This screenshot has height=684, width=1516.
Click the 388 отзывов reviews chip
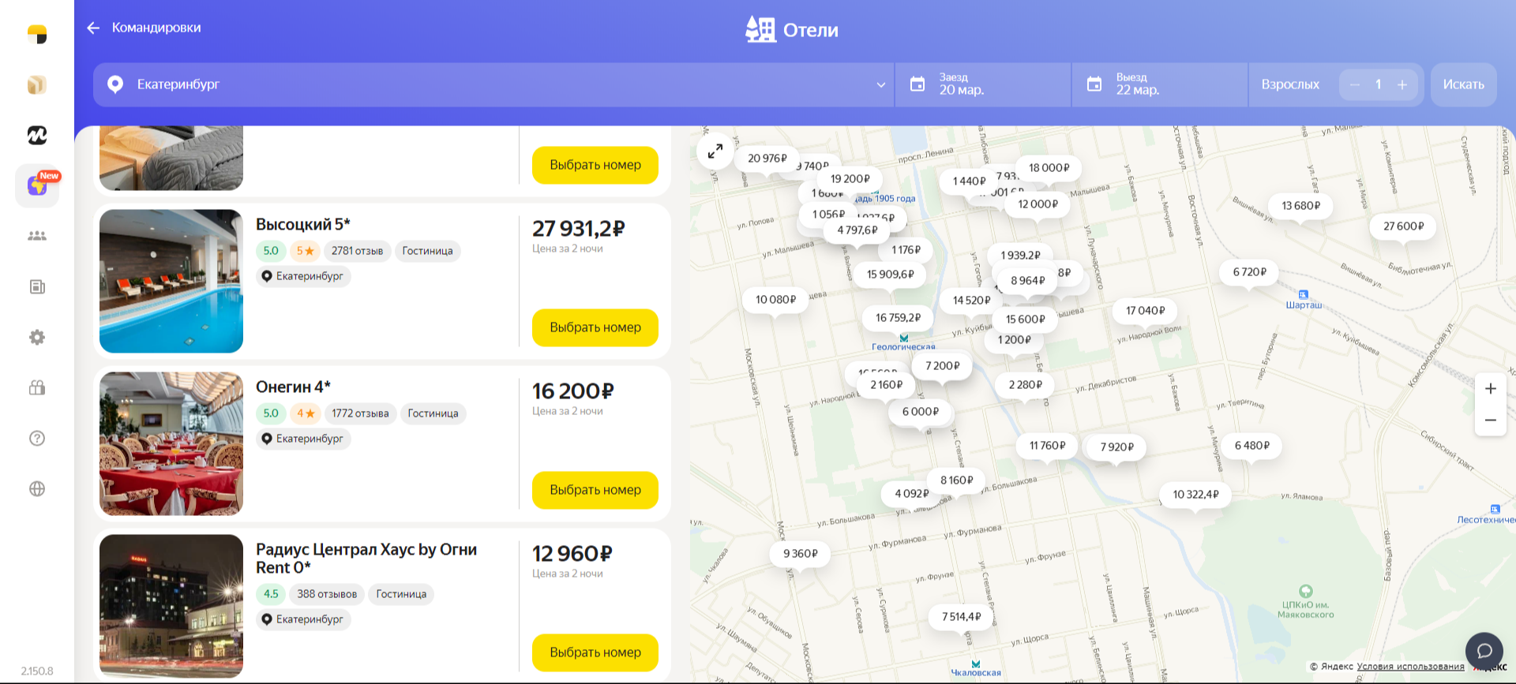[x=327, y=594]
